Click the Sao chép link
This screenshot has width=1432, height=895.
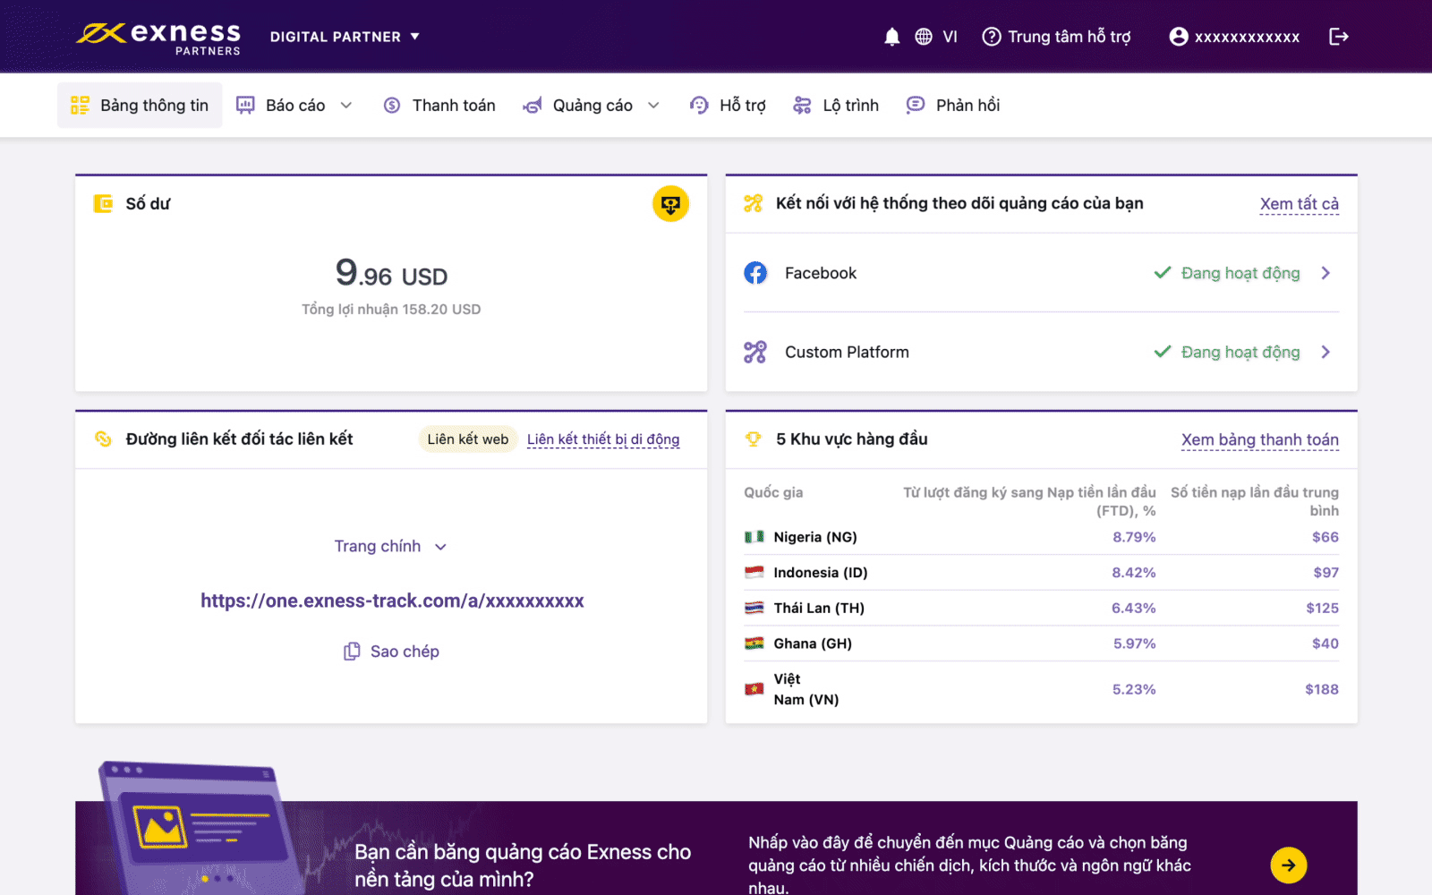tap(405, 652)
